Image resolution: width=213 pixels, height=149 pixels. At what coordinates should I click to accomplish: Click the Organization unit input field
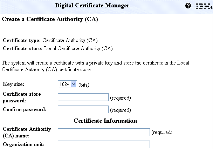104,144
